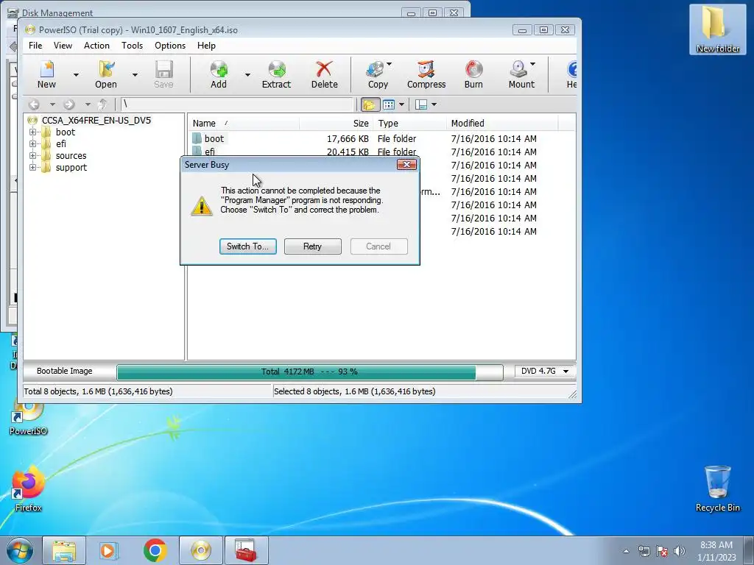
Task: Click the Forward navigation arrow
Action: click(x=68, y=104)
